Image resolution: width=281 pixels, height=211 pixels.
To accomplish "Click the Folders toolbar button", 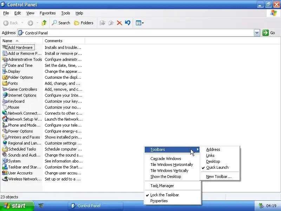I will (84, 23).
